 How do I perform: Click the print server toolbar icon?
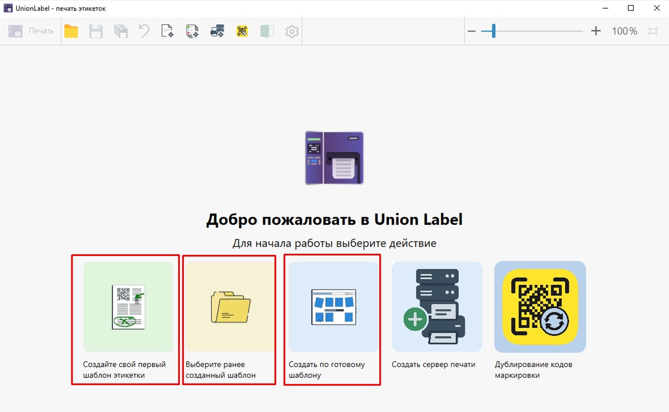click(x=217, y=31)
